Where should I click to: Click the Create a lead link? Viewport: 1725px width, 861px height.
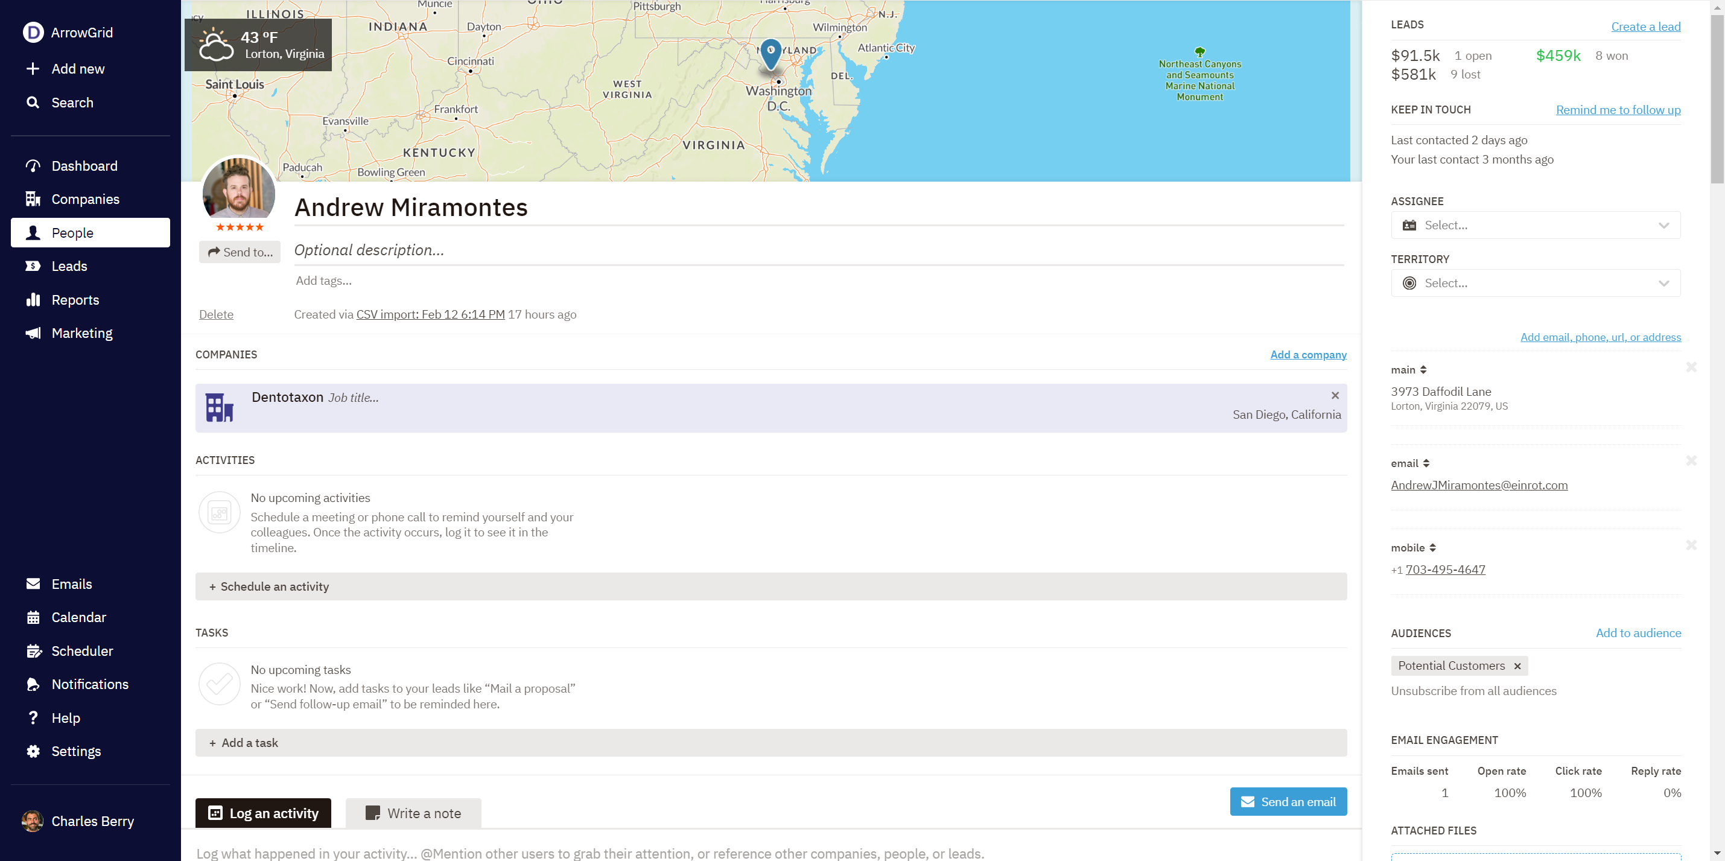(1645, 27)
